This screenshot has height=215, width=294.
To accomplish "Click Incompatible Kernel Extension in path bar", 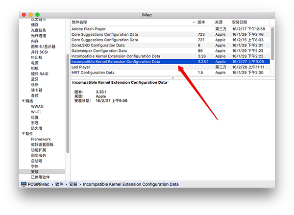I will (x=131, y=184).
